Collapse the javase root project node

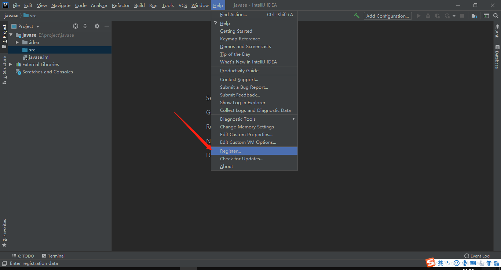click(11, 35)
